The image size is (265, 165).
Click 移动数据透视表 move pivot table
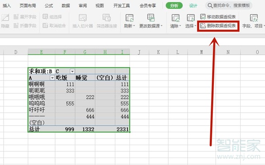218,17
